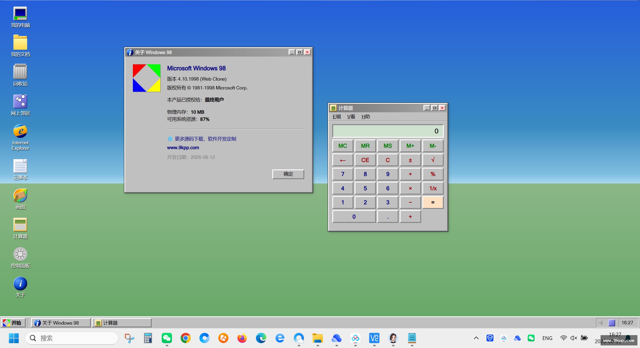Click the purple square tray icon
Viewport: 640px width, 348px height.
click(x=612, y=323)
